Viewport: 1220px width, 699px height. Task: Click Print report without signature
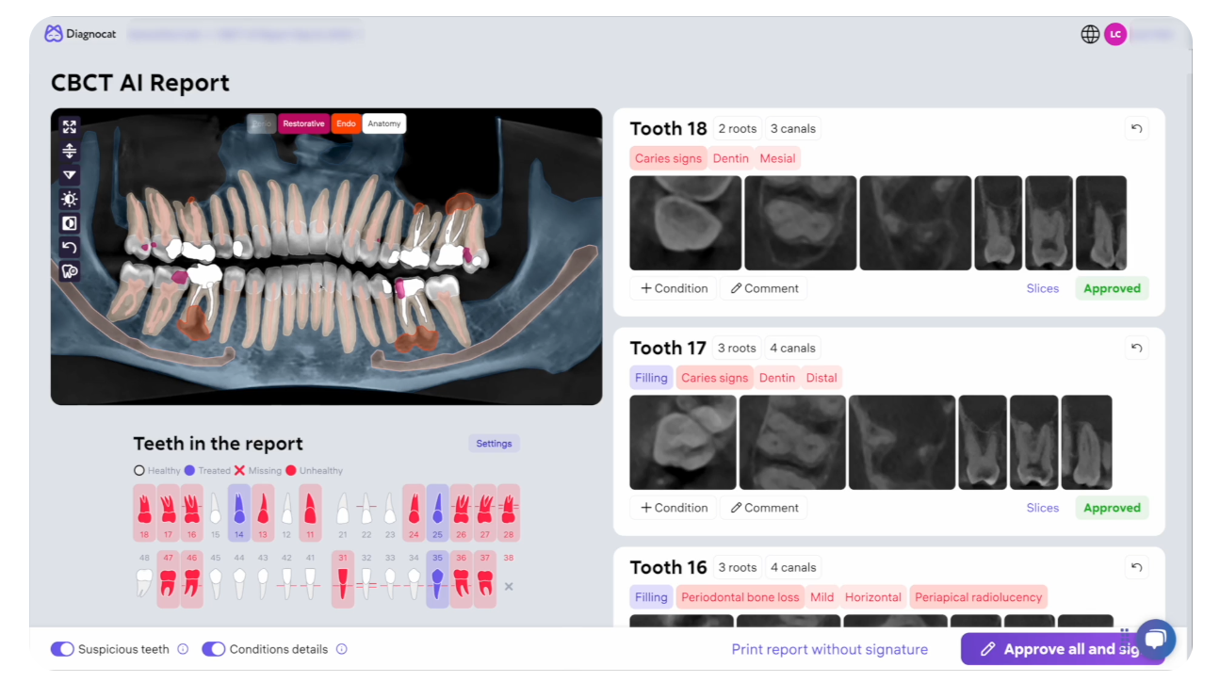(830, 649)
